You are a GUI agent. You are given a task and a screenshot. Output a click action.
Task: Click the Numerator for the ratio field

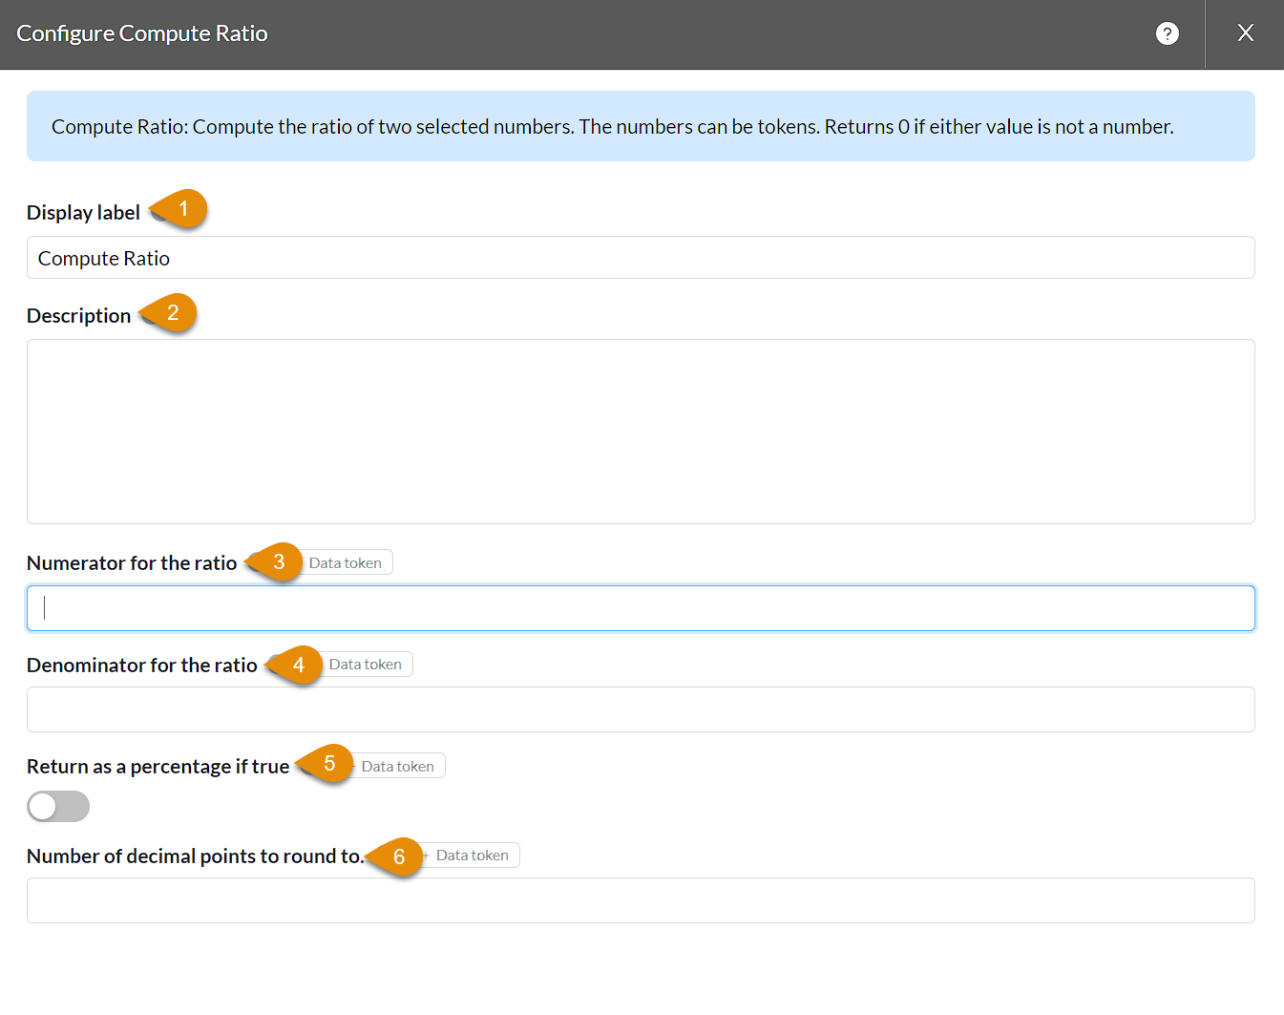640,608
